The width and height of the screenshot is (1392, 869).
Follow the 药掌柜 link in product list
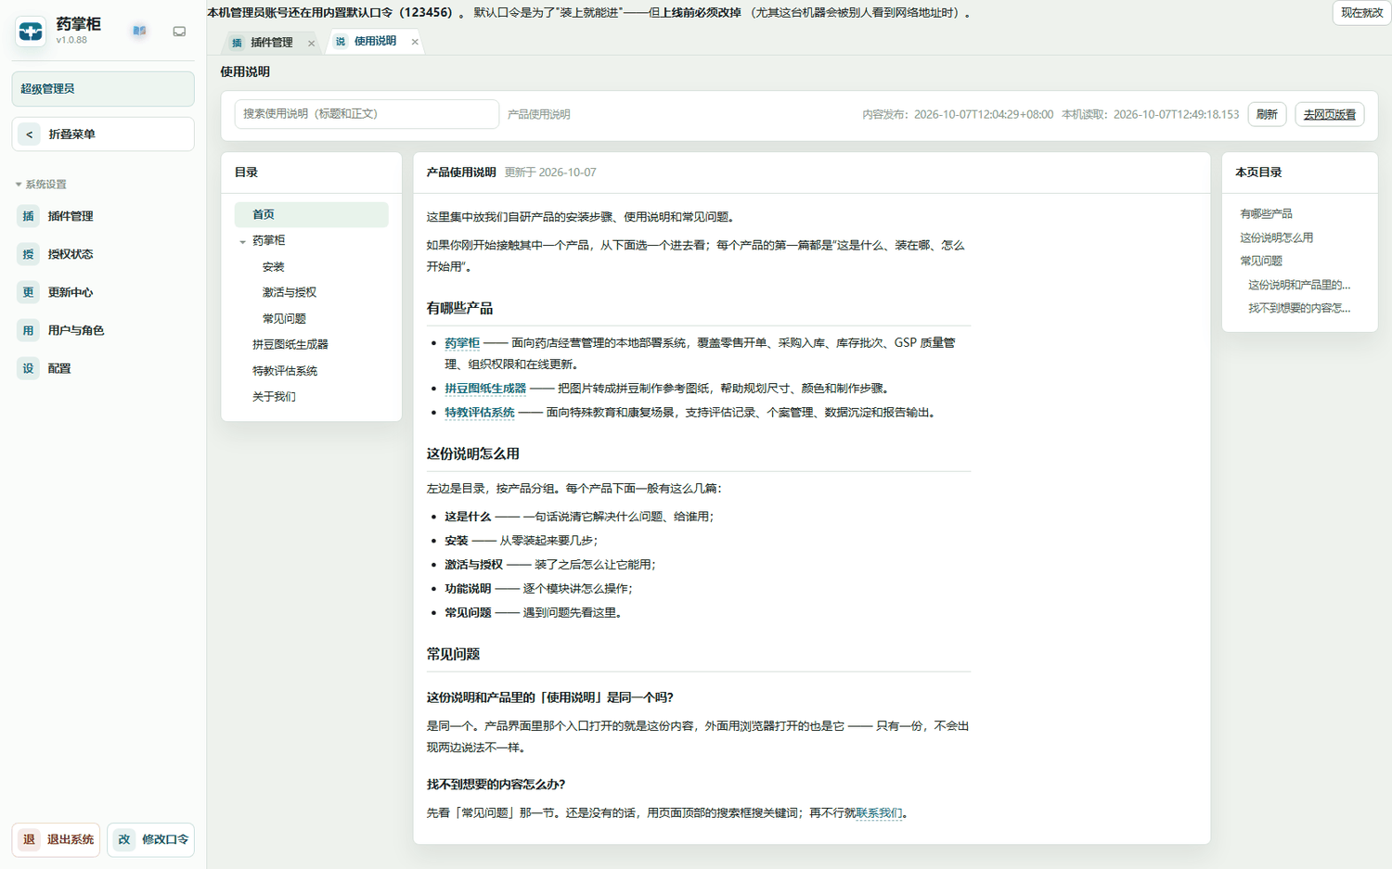462,343
